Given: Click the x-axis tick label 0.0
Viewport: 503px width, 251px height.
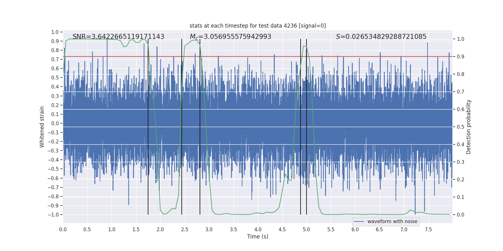Looking at the screenshot, I should [x=63, y=230].
